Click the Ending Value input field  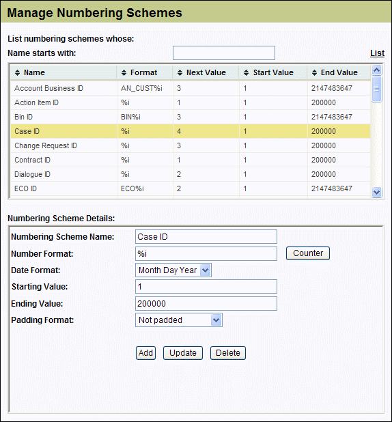pos(206,304)
